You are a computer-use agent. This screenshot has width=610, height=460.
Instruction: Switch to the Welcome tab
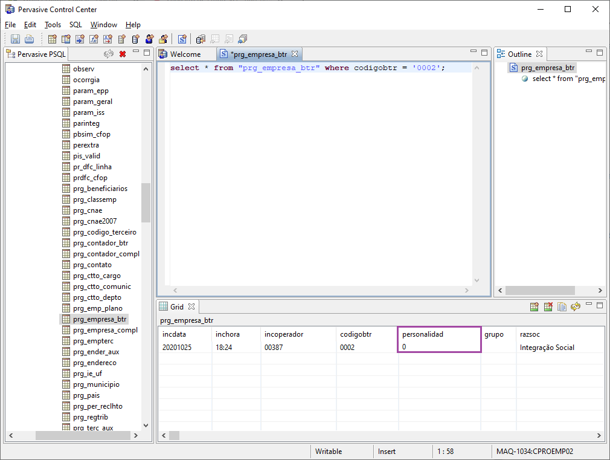(x=185, y=54)
